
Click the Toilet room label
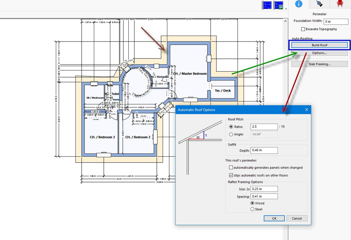tap(116, 94)
